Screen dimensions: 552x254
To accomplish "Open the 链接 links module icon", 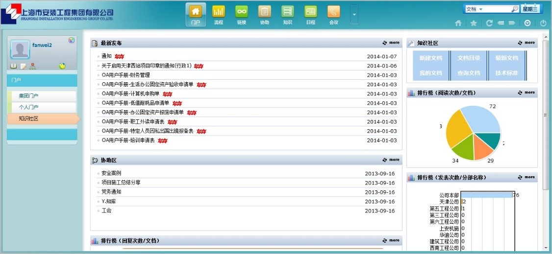I will tap(242, 12).
